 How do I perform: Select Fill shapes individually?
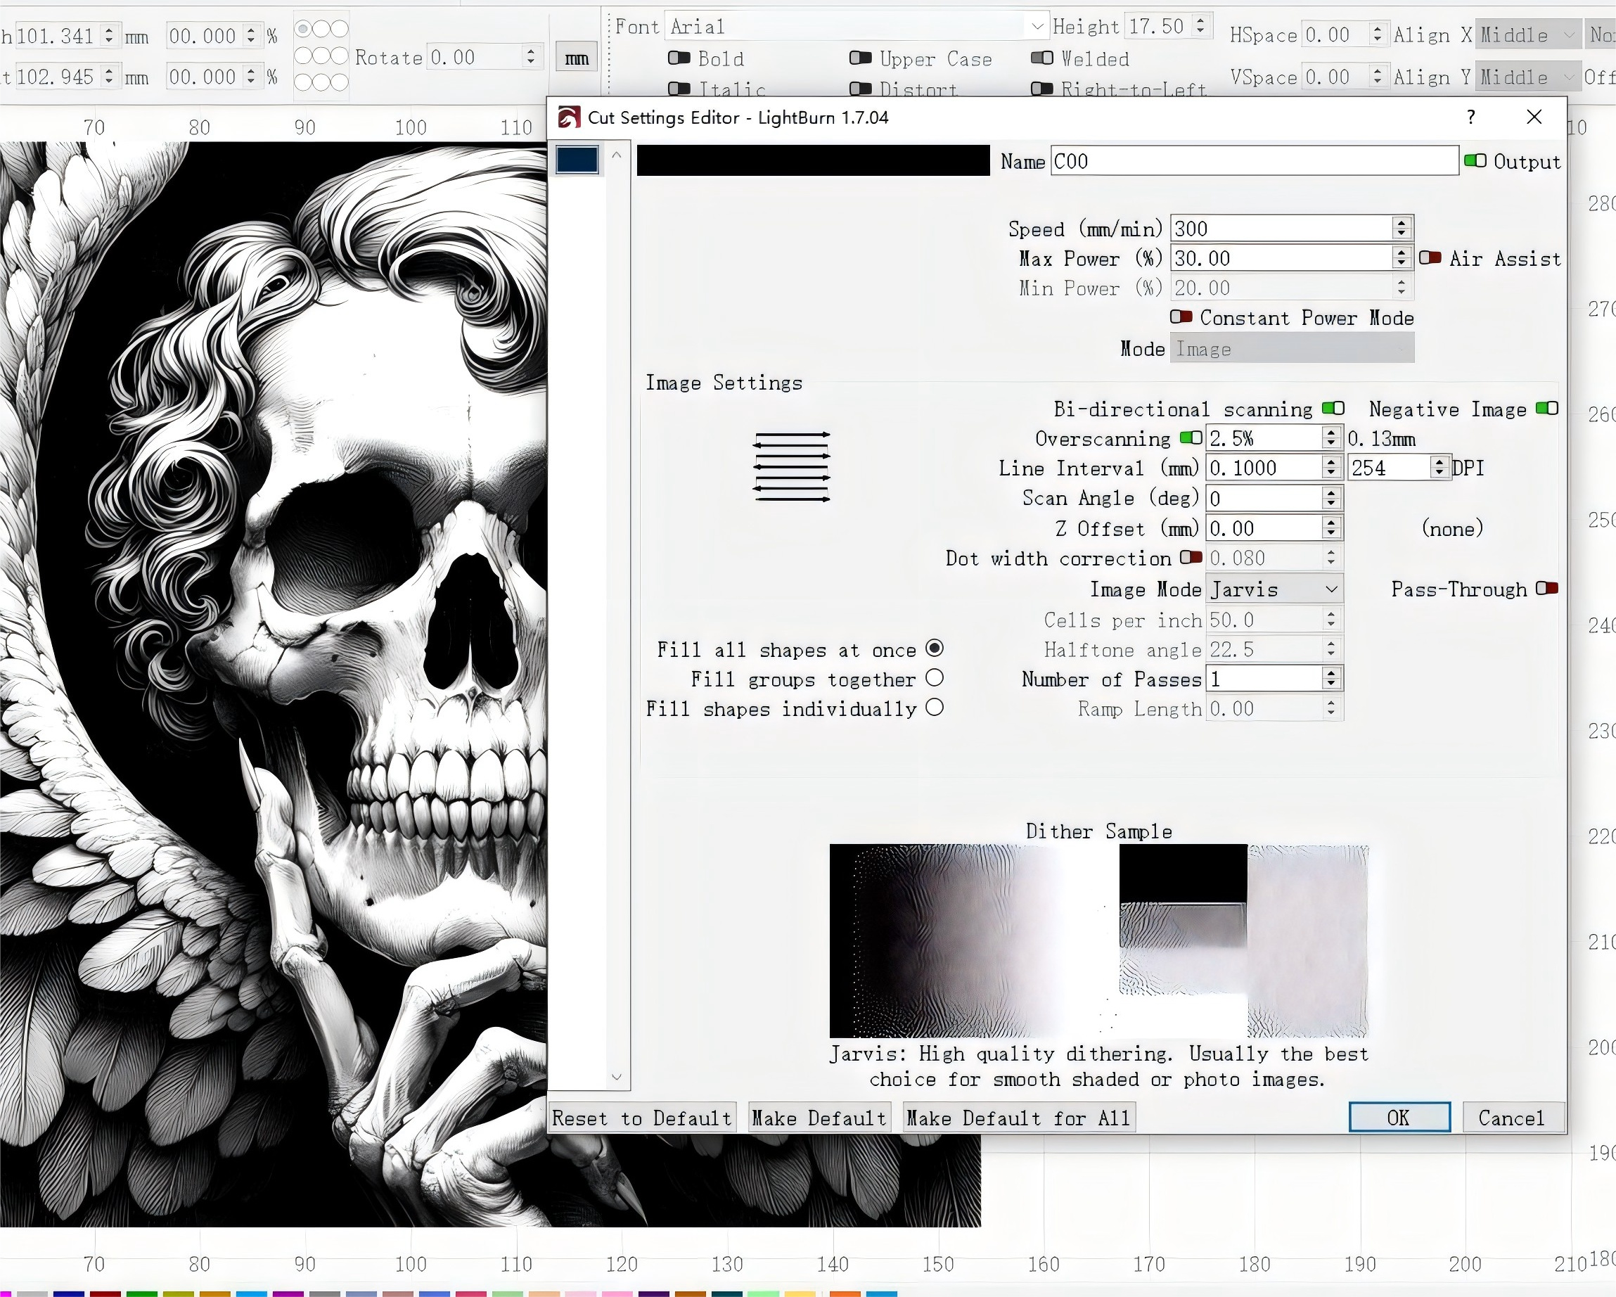[x=934, y=708]
